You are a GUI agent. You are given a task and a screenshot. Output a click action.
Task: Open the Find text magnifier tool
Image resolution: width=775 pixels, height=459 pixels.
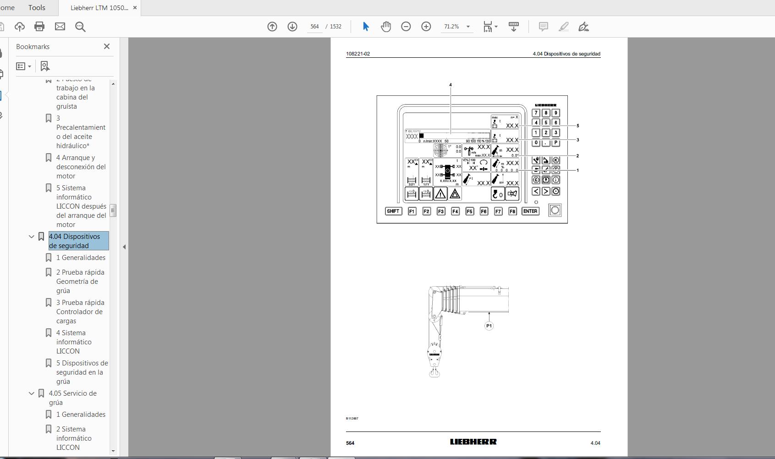pos(80,27)
